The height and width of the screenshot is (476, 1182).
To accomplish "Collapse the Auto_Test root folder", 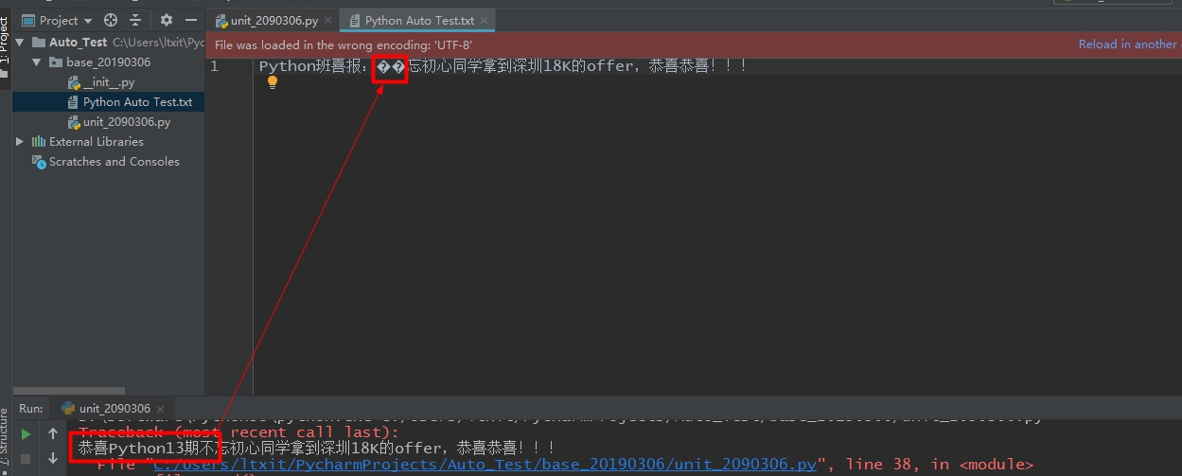I will [22, 43].
